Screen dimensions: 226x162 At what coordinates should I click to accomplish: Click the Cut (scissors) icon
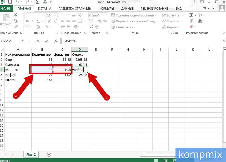point(15,15)
